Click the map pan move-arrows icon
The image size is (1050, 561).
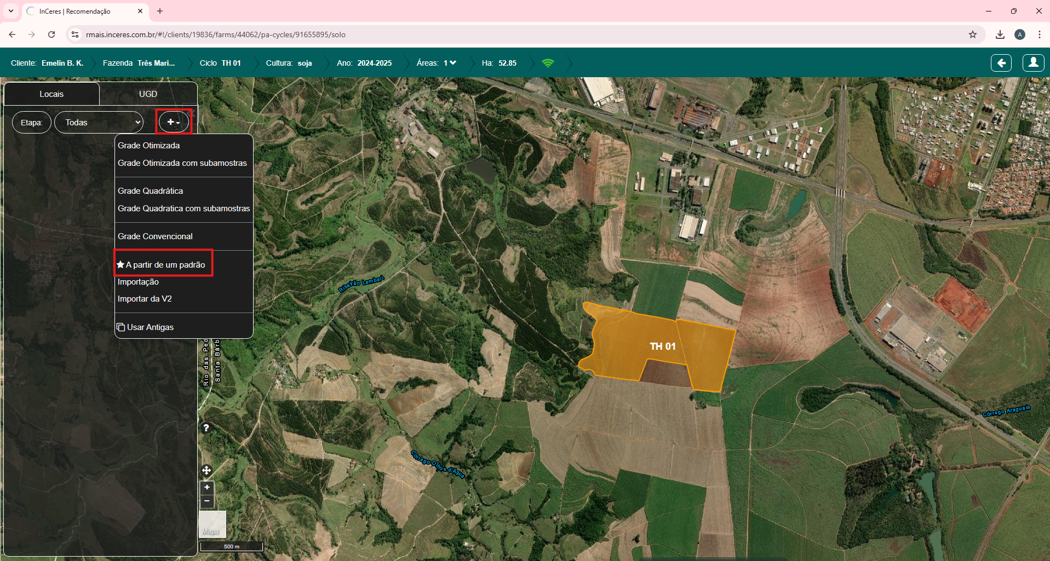(x=206, y=470)
